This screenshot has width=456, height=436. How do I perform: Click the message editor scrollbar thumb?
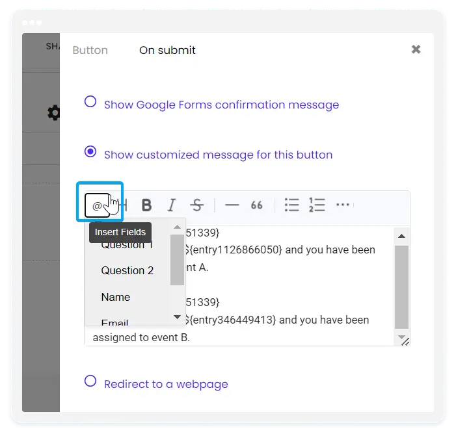[x=401, y=287]
